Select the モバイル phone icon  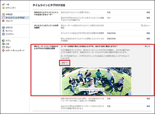pyautogui.click(x=3, y=31)
